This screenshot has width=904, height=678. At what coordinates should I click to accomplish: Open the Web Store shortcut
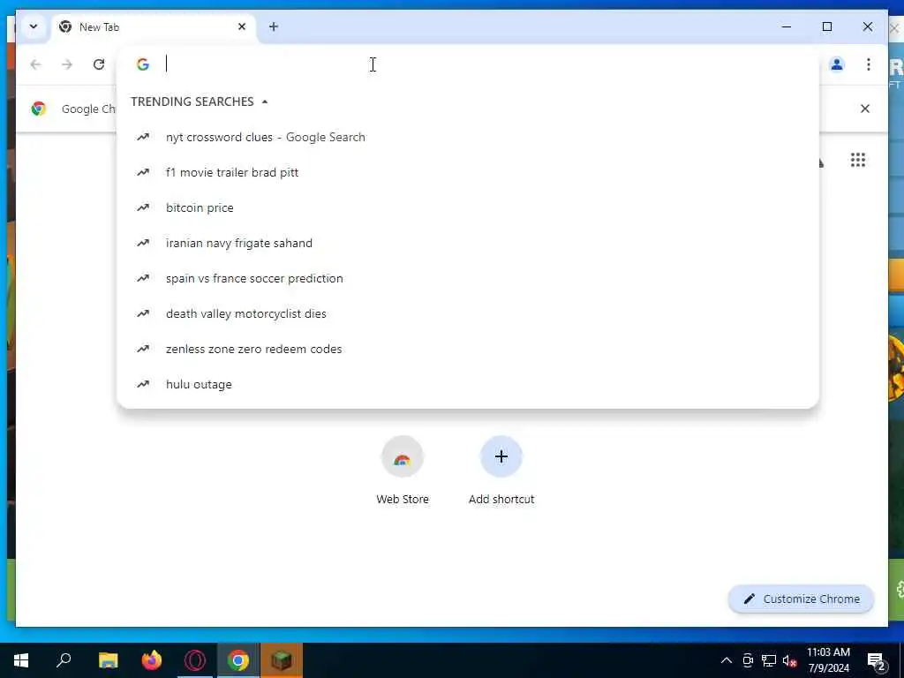tap(403, 471)
